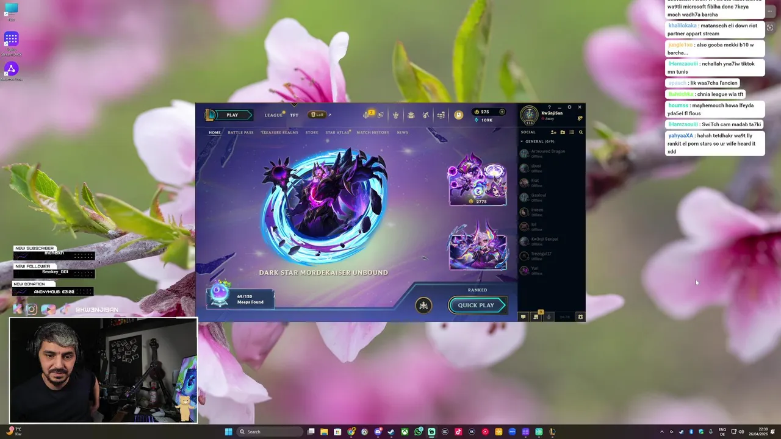Open the NEWS tab

(x=402, y=132)
